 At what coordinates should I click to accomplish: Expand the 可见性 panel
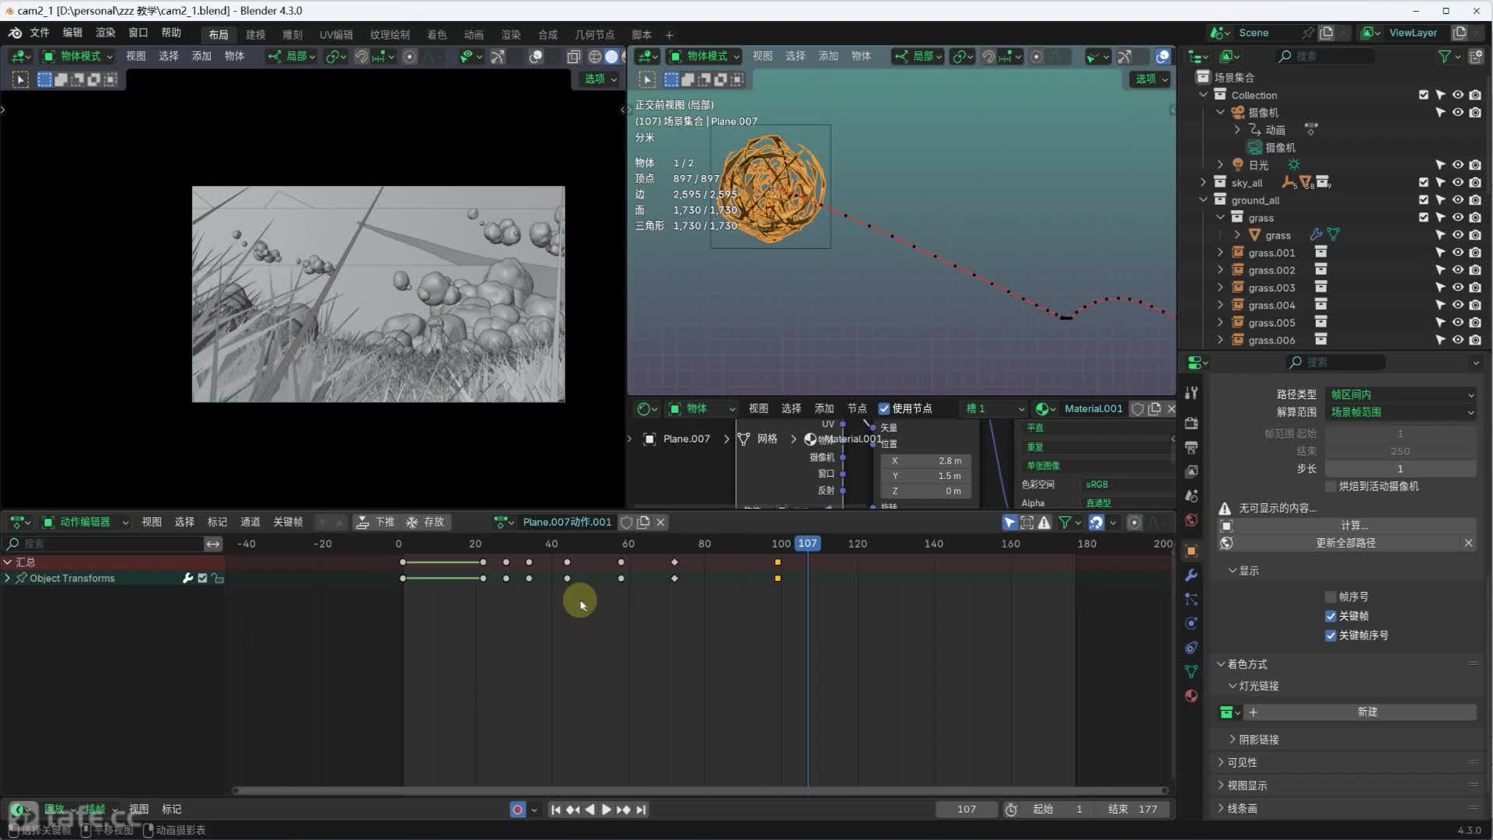(x=1242, y=762)
